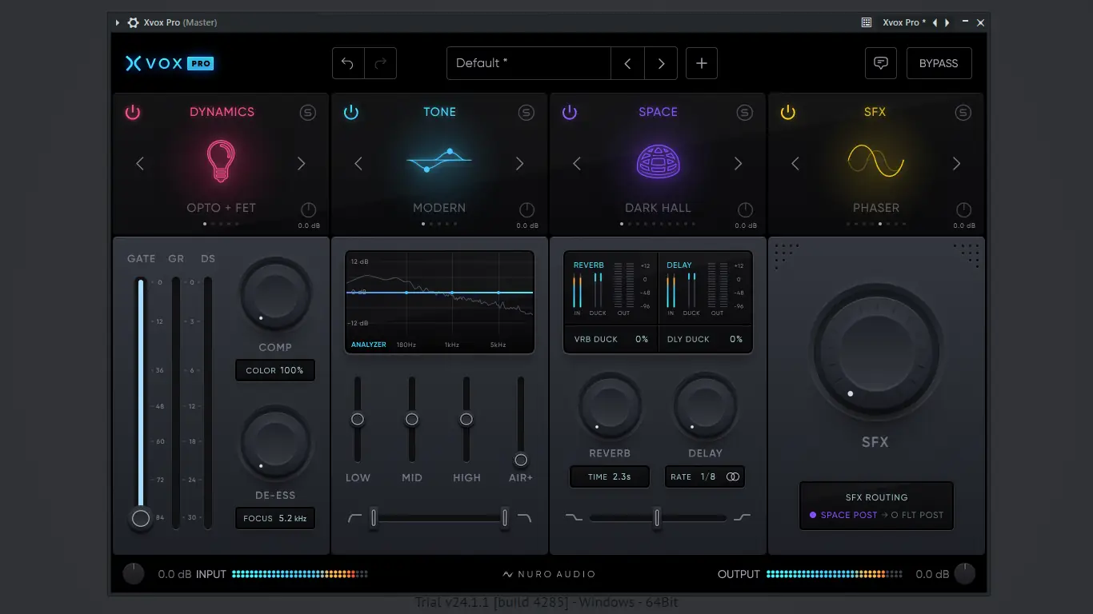Toggle the Analyzer display
Image resolution: width=1093 pixels, height=614 pixels.
369,345
